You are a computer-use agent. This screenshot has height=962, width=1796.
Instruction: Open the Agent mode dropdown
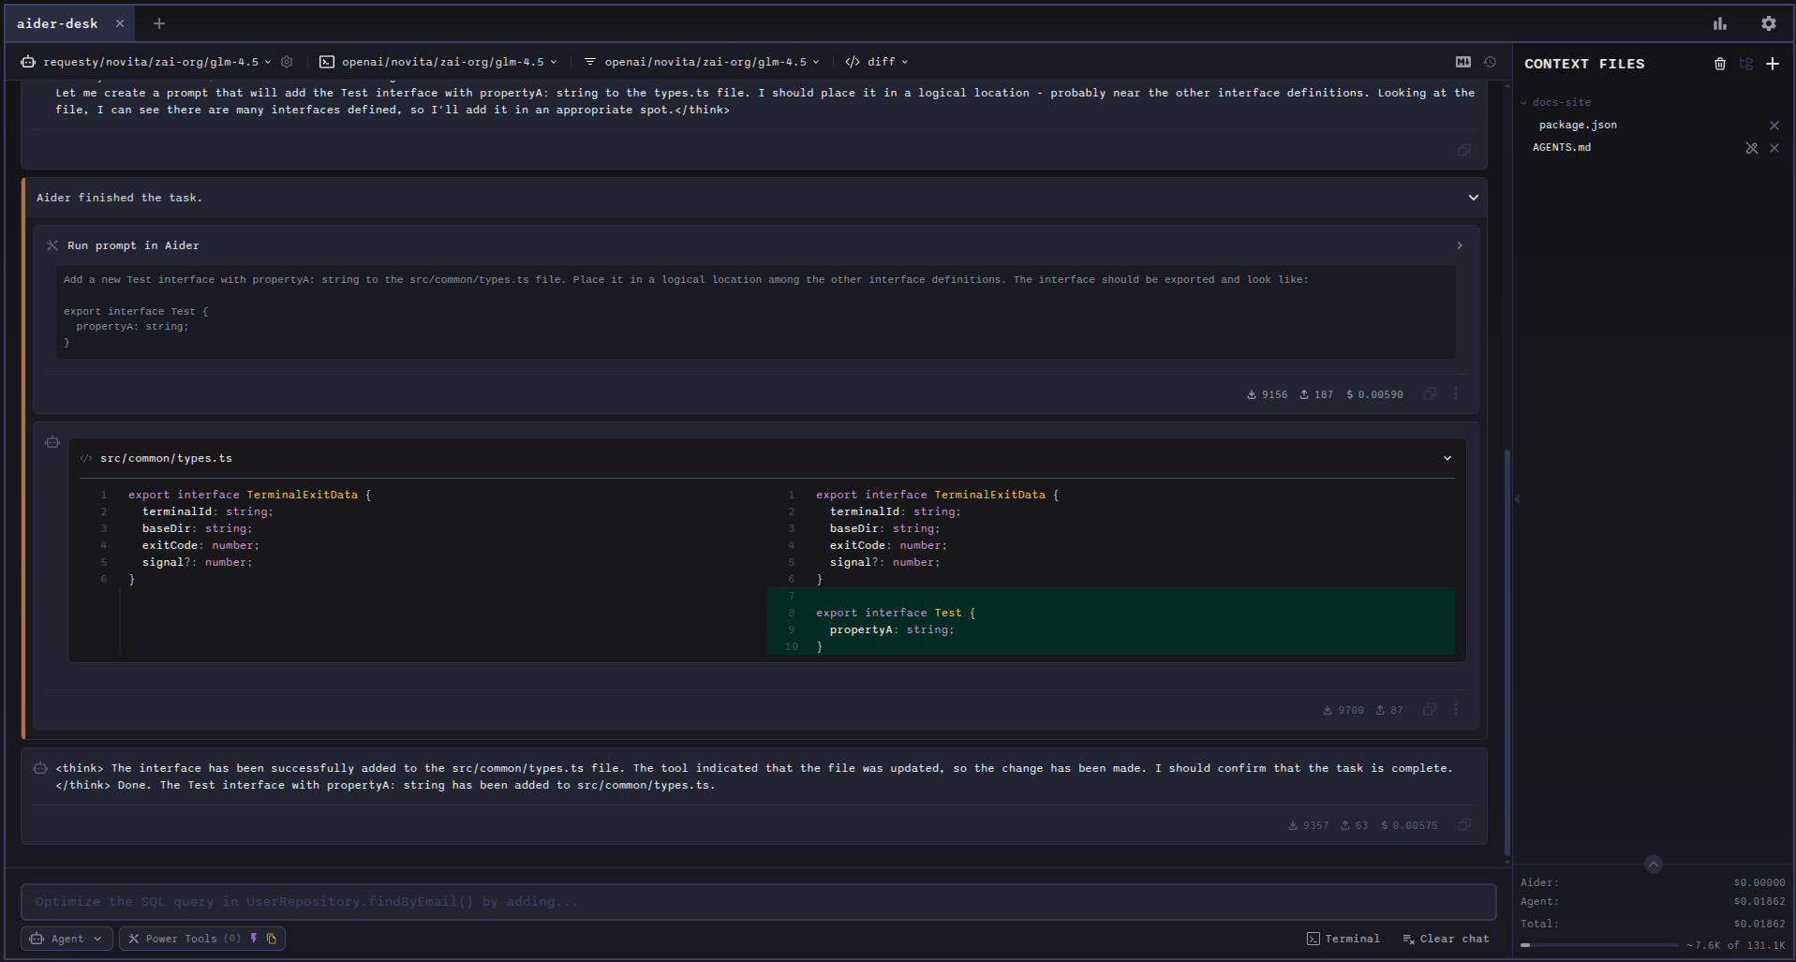tap(67, 939)
